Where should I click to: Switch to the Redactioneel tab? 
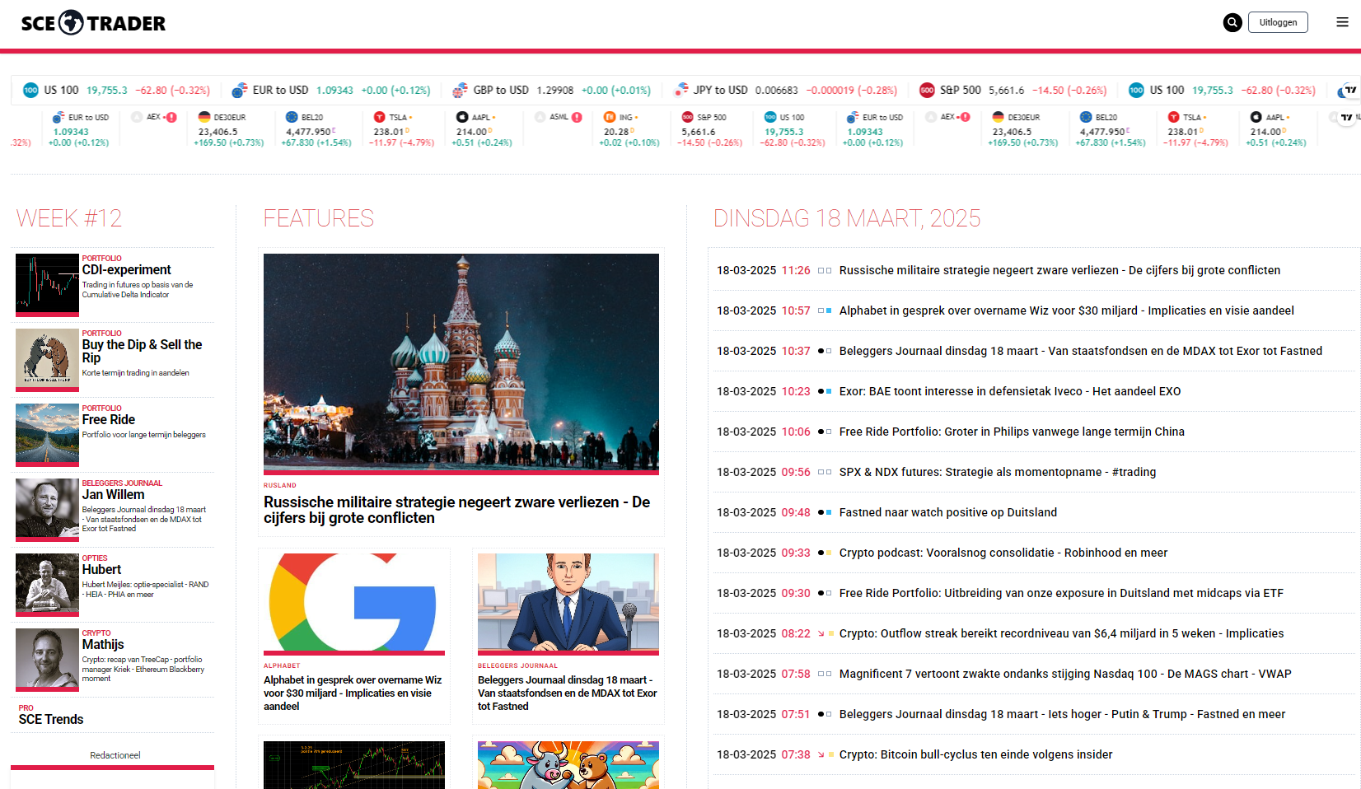(115, 755)
